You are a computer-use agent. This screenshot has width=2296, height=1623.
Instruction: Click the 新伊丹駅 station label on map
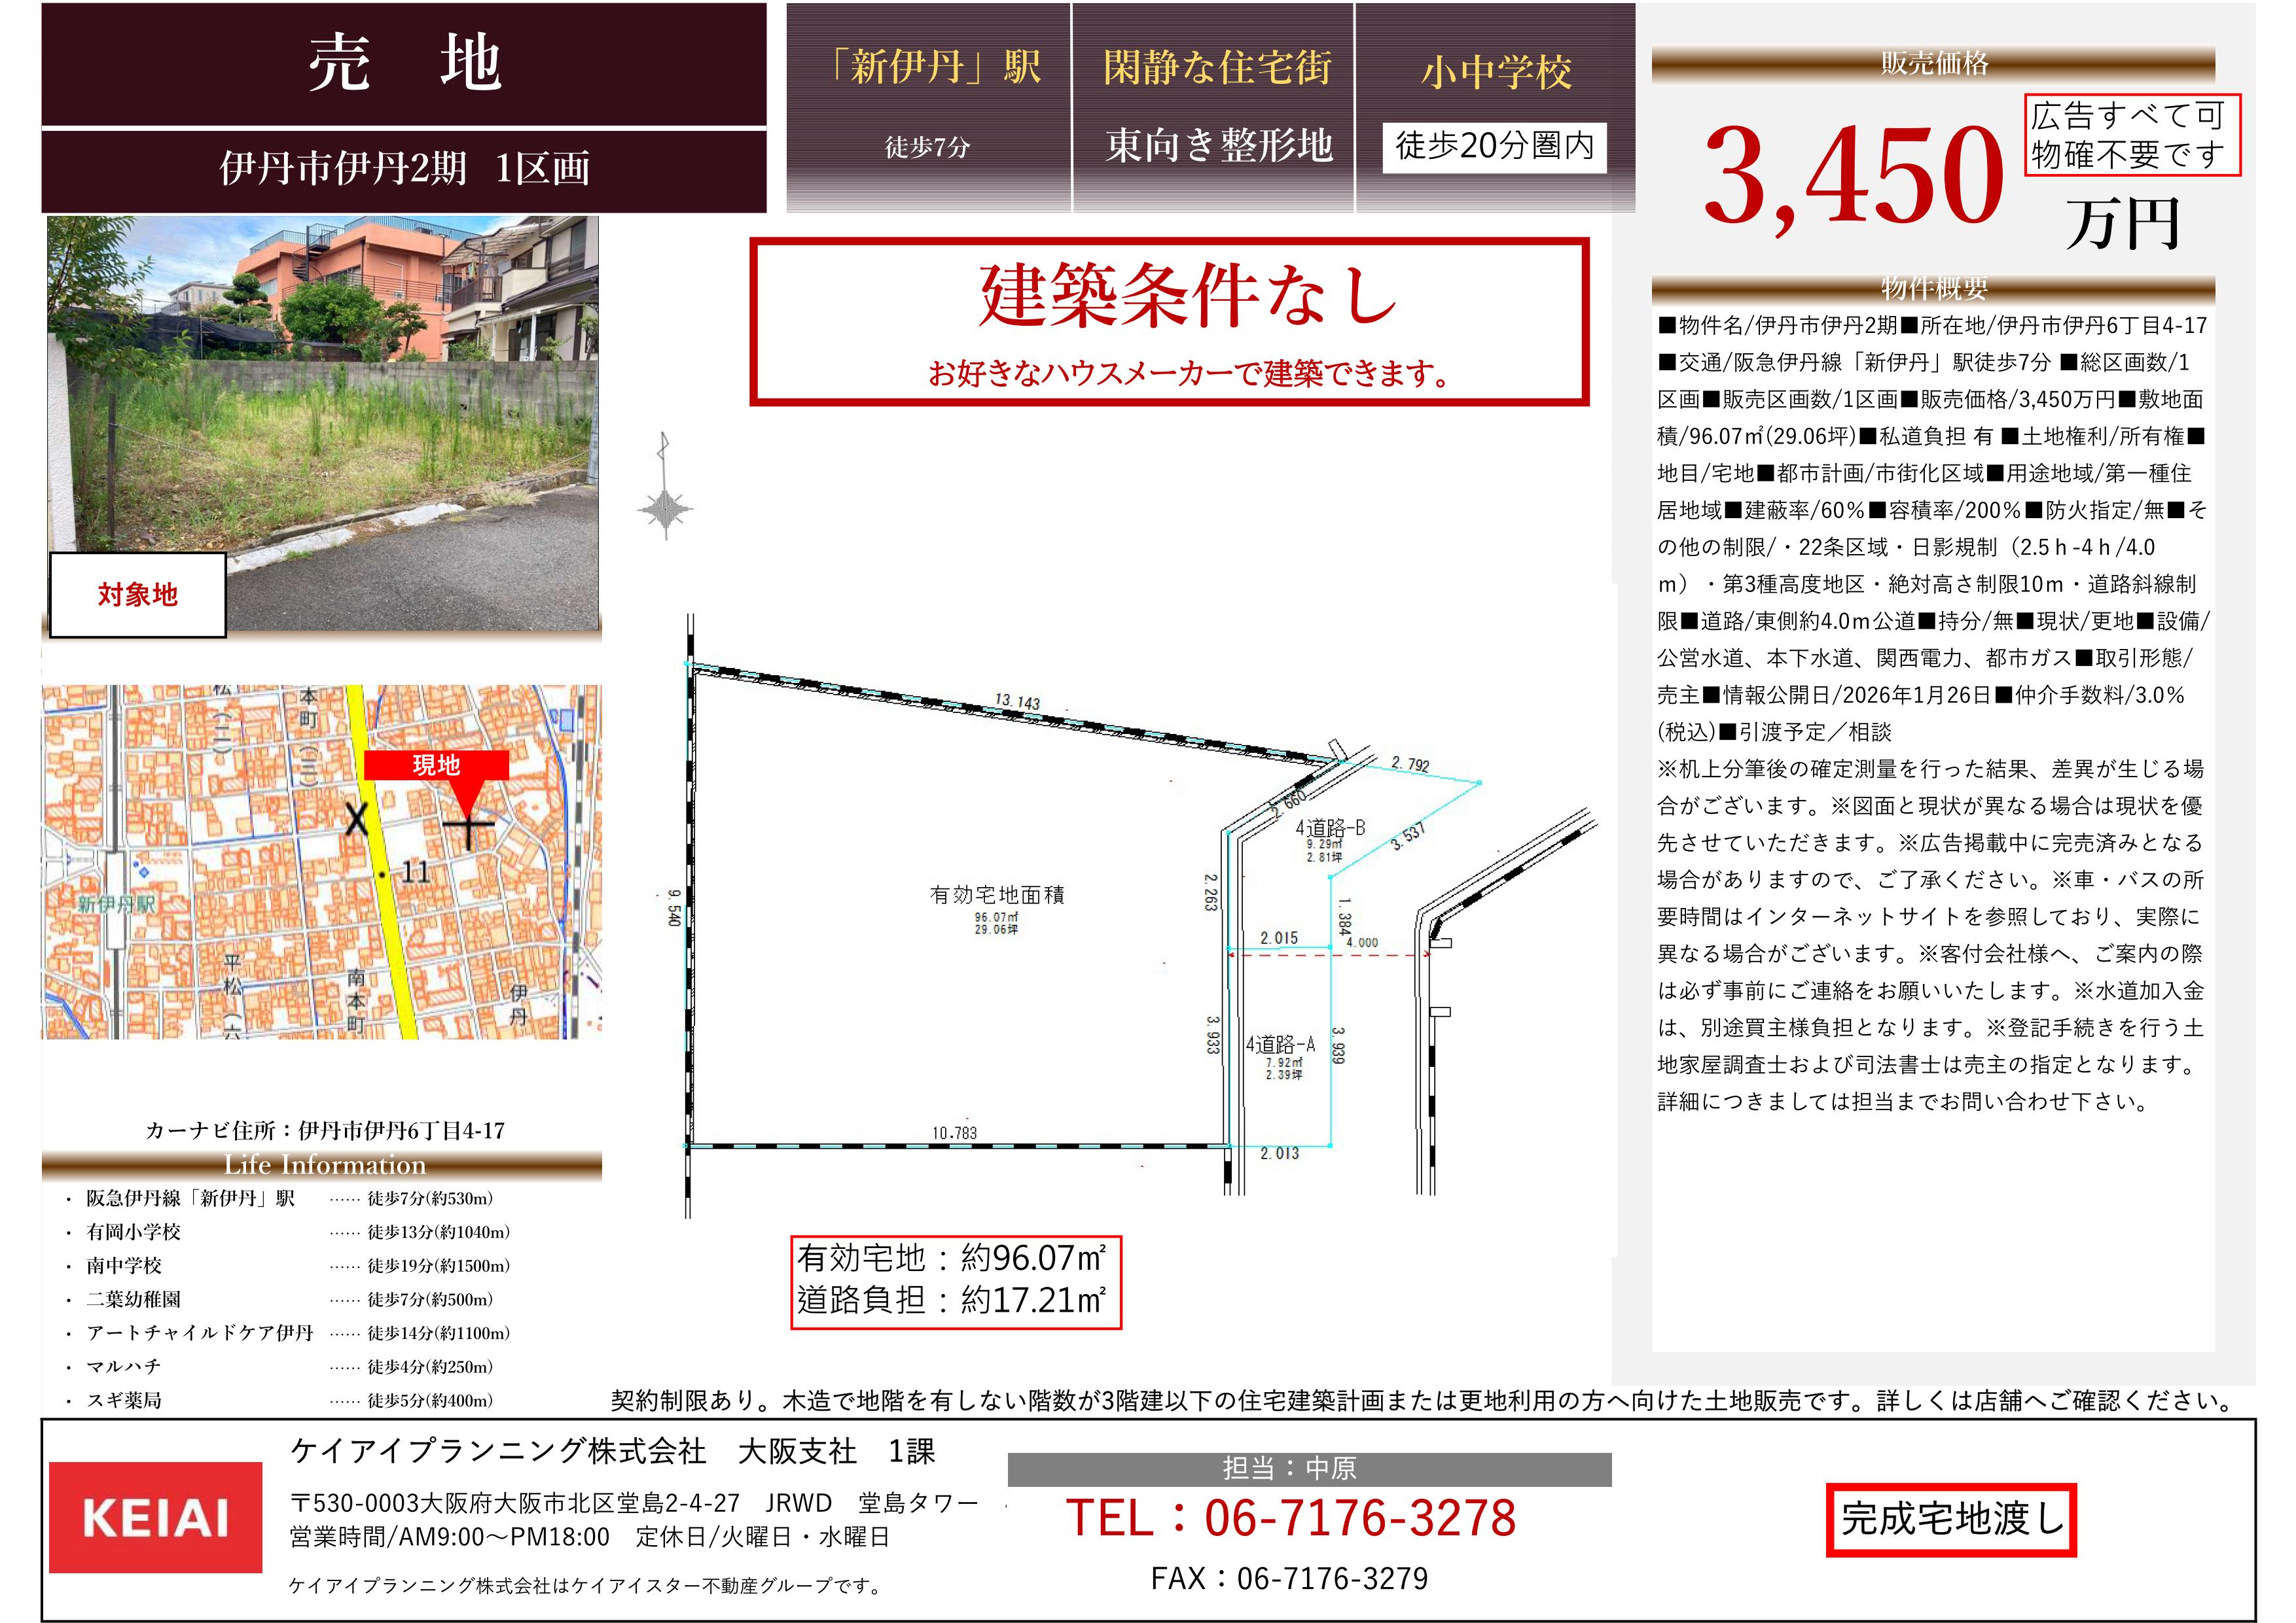pyautogui.click(x=118, y=905)
